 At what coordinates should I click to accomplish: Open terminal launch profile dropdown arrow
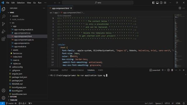165,70
